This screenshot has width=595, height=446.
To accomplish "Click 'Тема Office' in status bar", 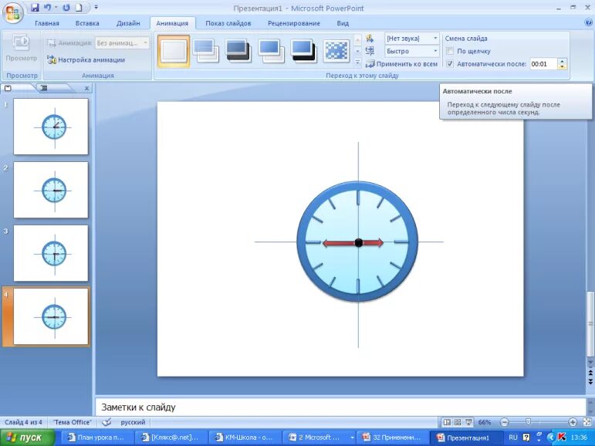I will [x=72, y=422].
